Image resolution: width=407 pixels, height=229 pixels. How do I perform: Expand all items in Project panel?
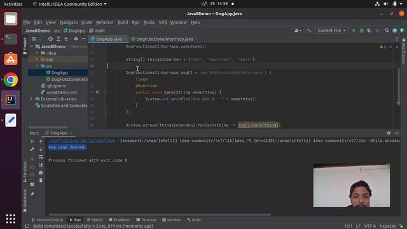[59, 39]
